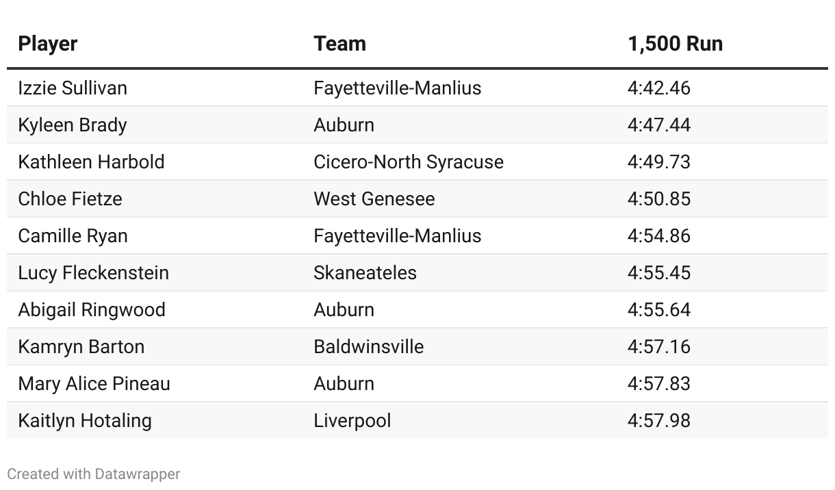This screenshot has height=490, width=835.
Task: Click the 1,500 Run column header
Action: pyautogui.click(x=675, y=44)
